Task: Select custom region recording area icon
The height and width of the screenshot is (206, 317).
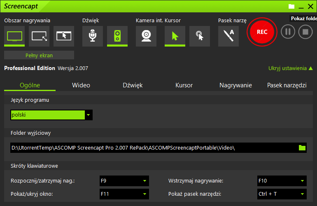Action: [39, 36]
